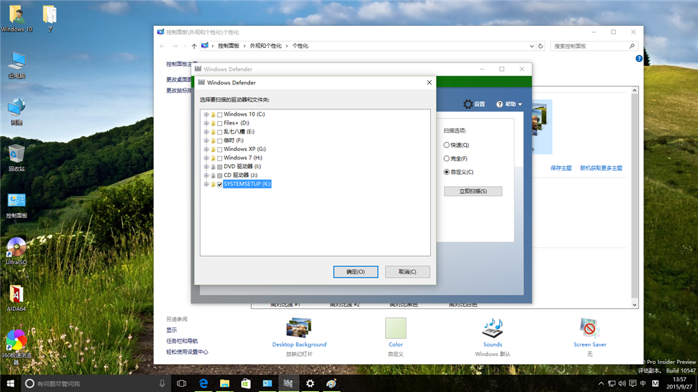The height and width of the screenshot is (392, 698).
Task: Open the address bar history dropdown
Action: 532,46
